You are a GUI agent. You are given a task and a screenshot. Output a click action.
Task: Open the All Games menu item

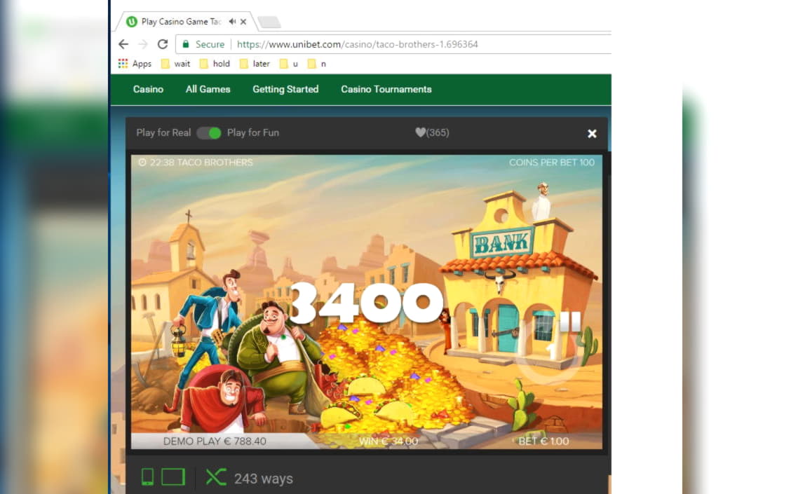coord(208,89)
